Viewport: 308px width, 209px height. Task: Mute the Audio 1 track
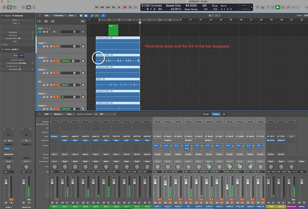coord(44,46)
